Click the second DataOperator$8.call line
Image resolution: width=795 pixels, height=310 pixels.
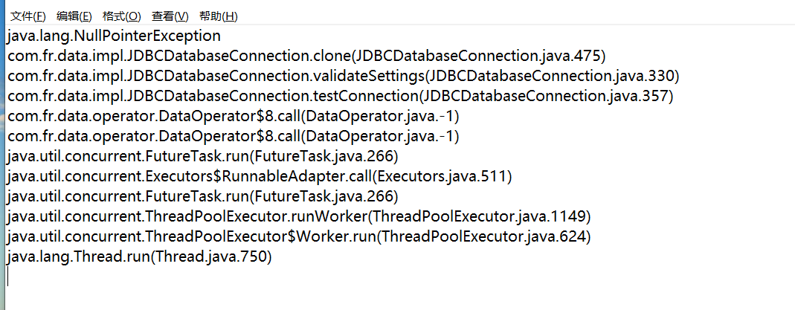[233, 136]
